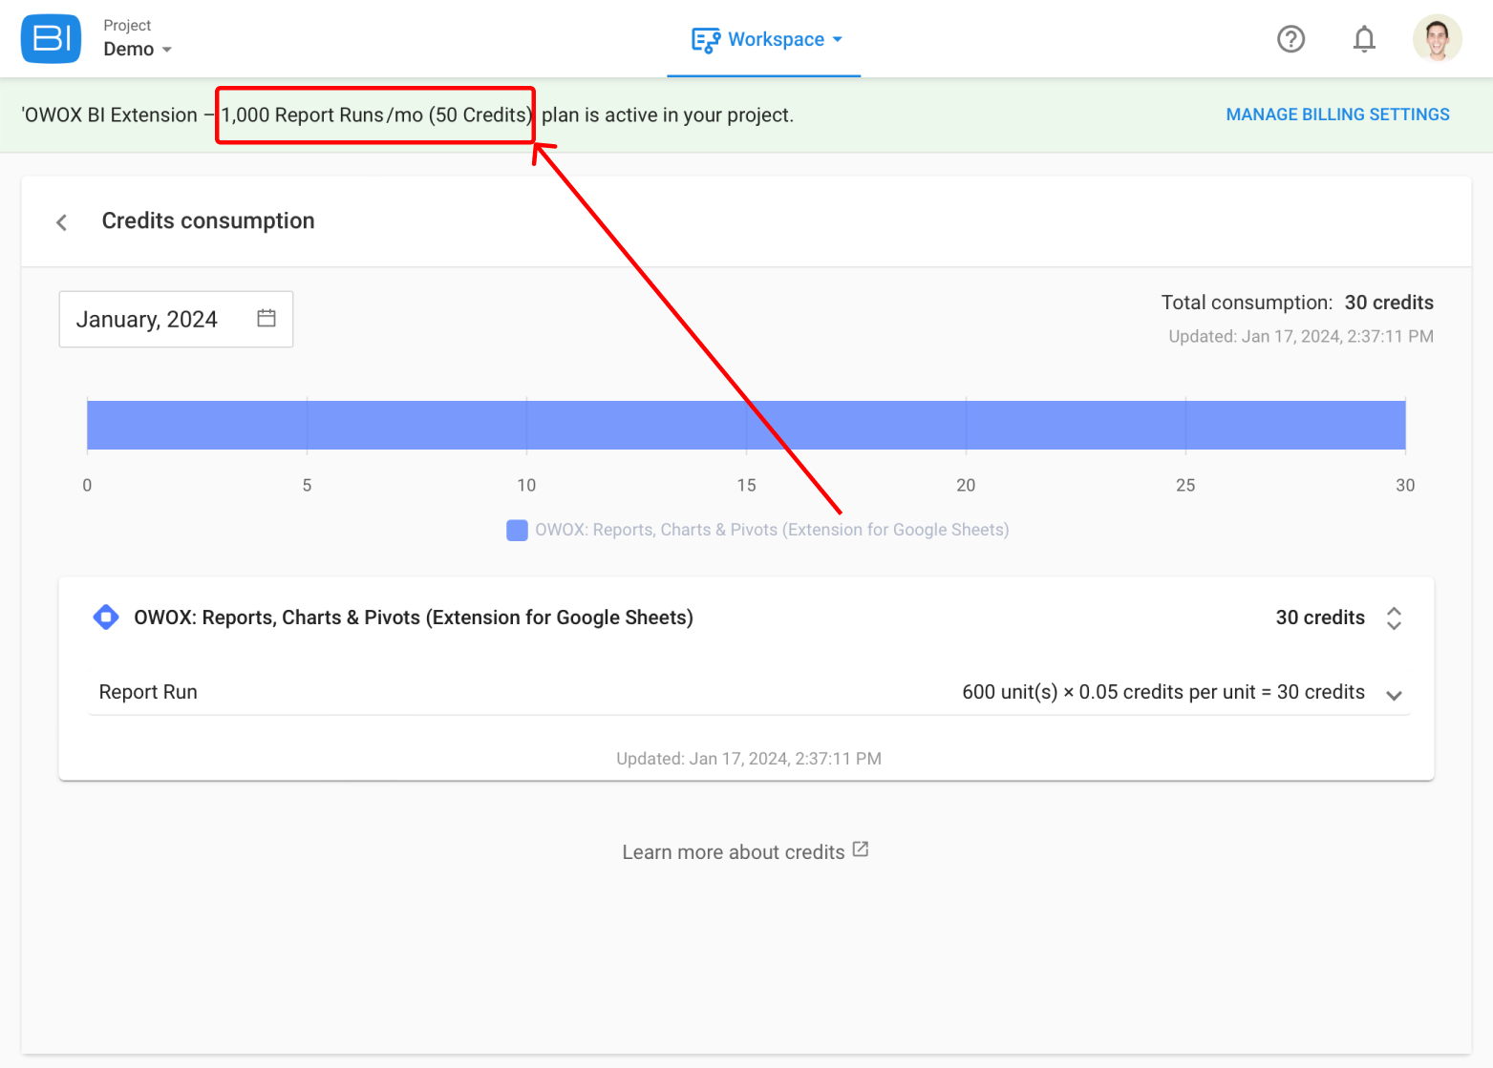Click Manage Billing Settings link

click(x=1337, y=115)
